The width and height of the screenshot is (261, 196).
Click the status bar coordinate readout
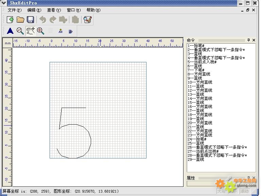coord(60,191)
